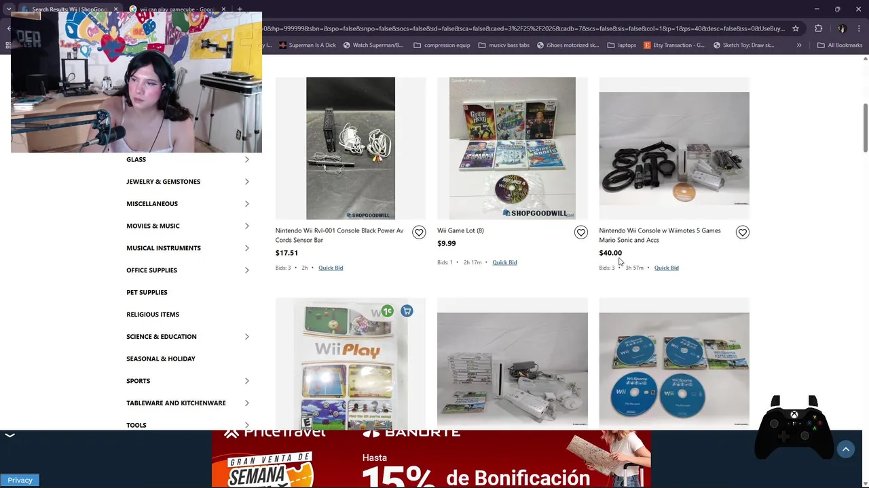Viewport: 869px width, 488px height.
Task: Favorite Wii Game Lot (8) heart
Action: (x=580, y=232)
